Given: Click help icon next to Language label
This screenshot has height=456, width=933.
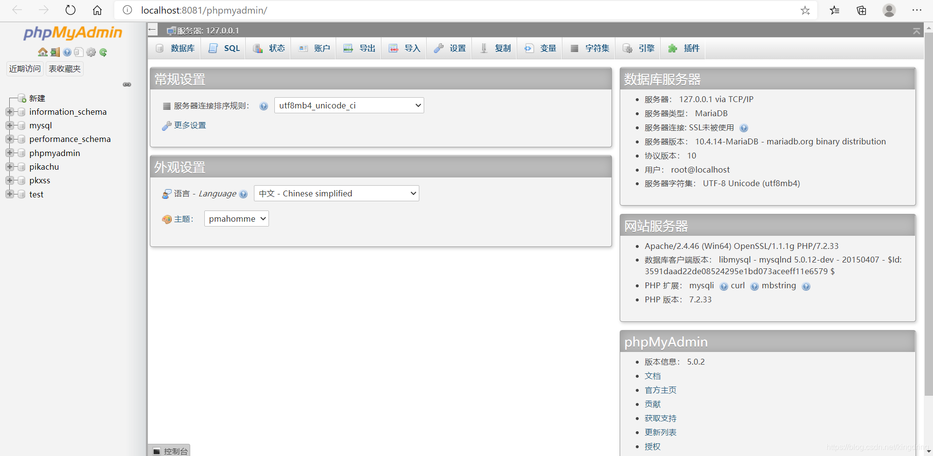Looking at the screenshot, I should pyautogui.click(x=244, y=194).
